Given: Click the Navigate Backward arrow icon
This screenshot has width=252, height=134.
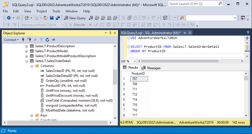Looking at the screenshot, I should point(9,18).
